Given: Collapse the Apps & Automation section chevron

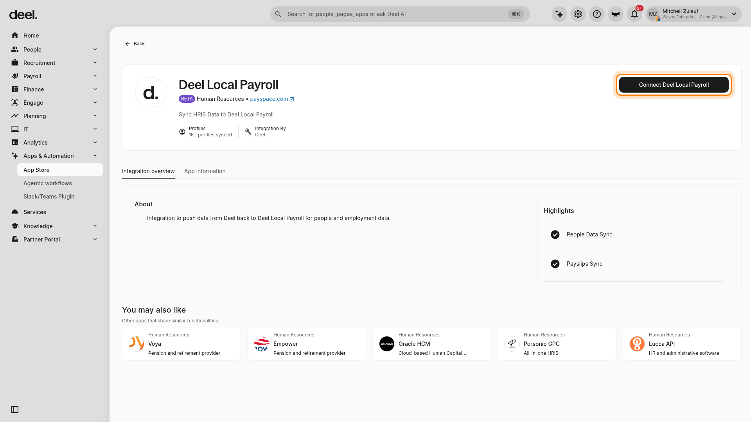Looking at the screenshot, I should [x=95, y=156].
